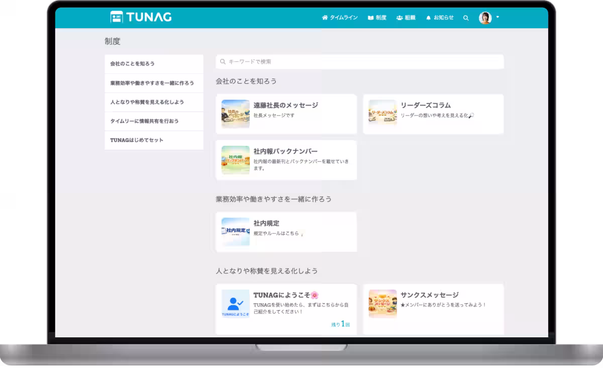Click 社内規定 thumbnail image
The image size is (603, 368).
pyautogui.click(x=236, y=232)
